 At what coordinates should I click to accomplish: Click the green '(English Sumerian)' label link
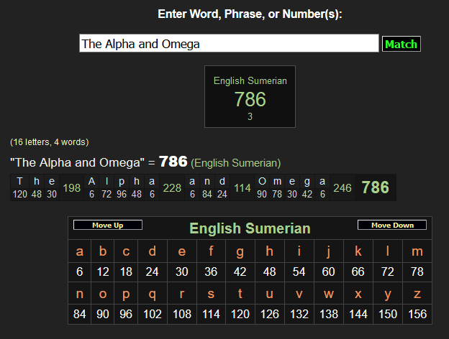click(x=236, y=163)
